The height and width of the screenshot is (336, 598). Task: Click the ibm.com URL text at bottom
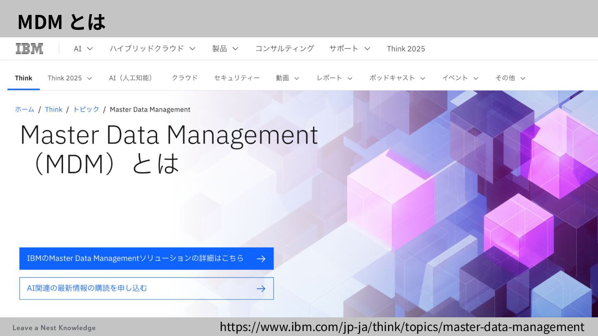click(402, 327)
